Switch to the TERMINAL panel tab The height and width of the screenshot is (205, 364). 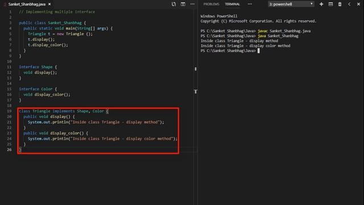click(x=232, y=4)
